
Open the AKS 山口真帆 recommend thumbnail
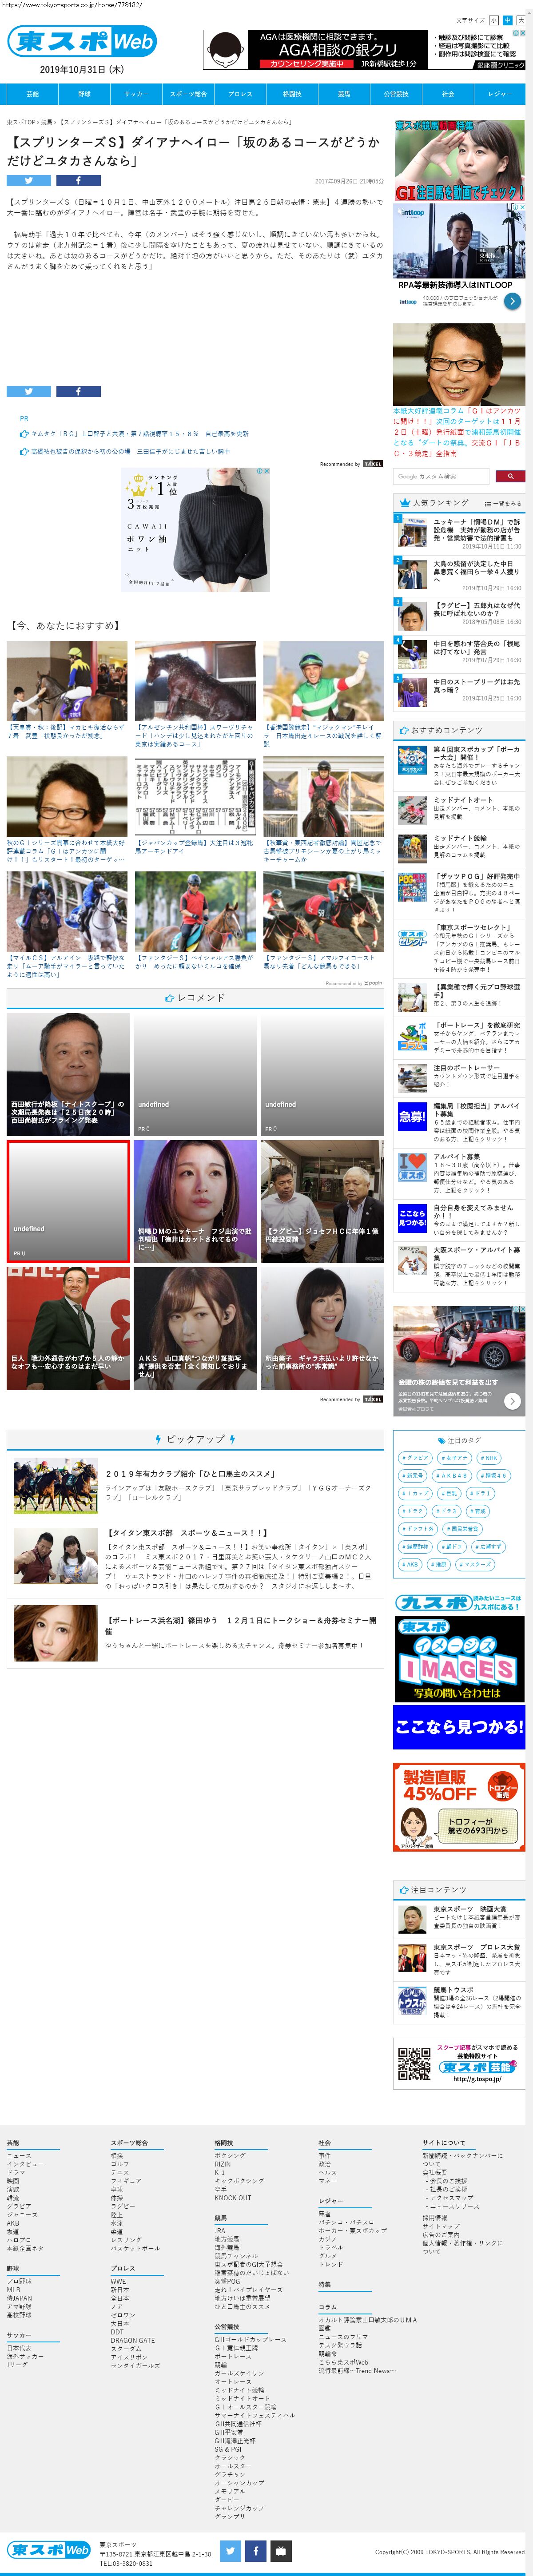[x=195, y=1328]
